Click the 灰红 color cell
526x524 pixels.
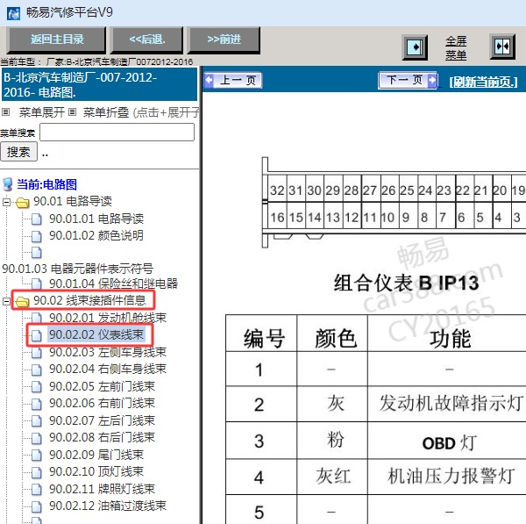coord(333,476)
